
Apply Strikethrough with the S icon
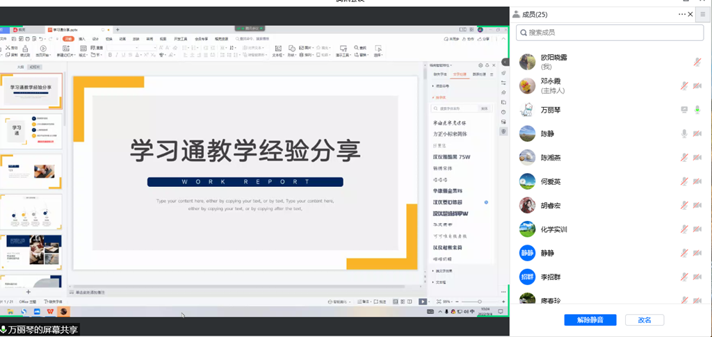(130, 55)
